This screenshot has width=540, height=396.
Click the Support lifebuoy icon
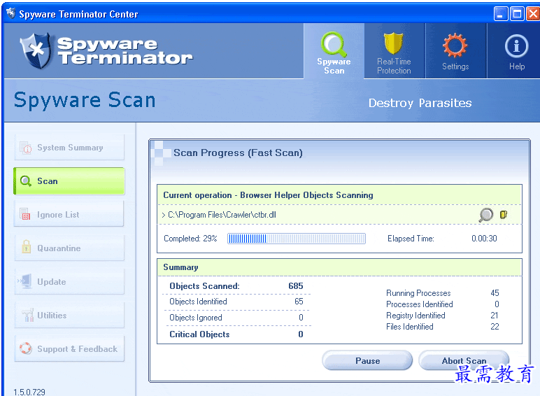point(25,348)
